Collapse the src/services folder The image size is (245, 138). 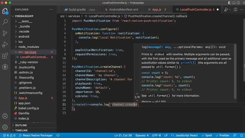coord(27,52)
